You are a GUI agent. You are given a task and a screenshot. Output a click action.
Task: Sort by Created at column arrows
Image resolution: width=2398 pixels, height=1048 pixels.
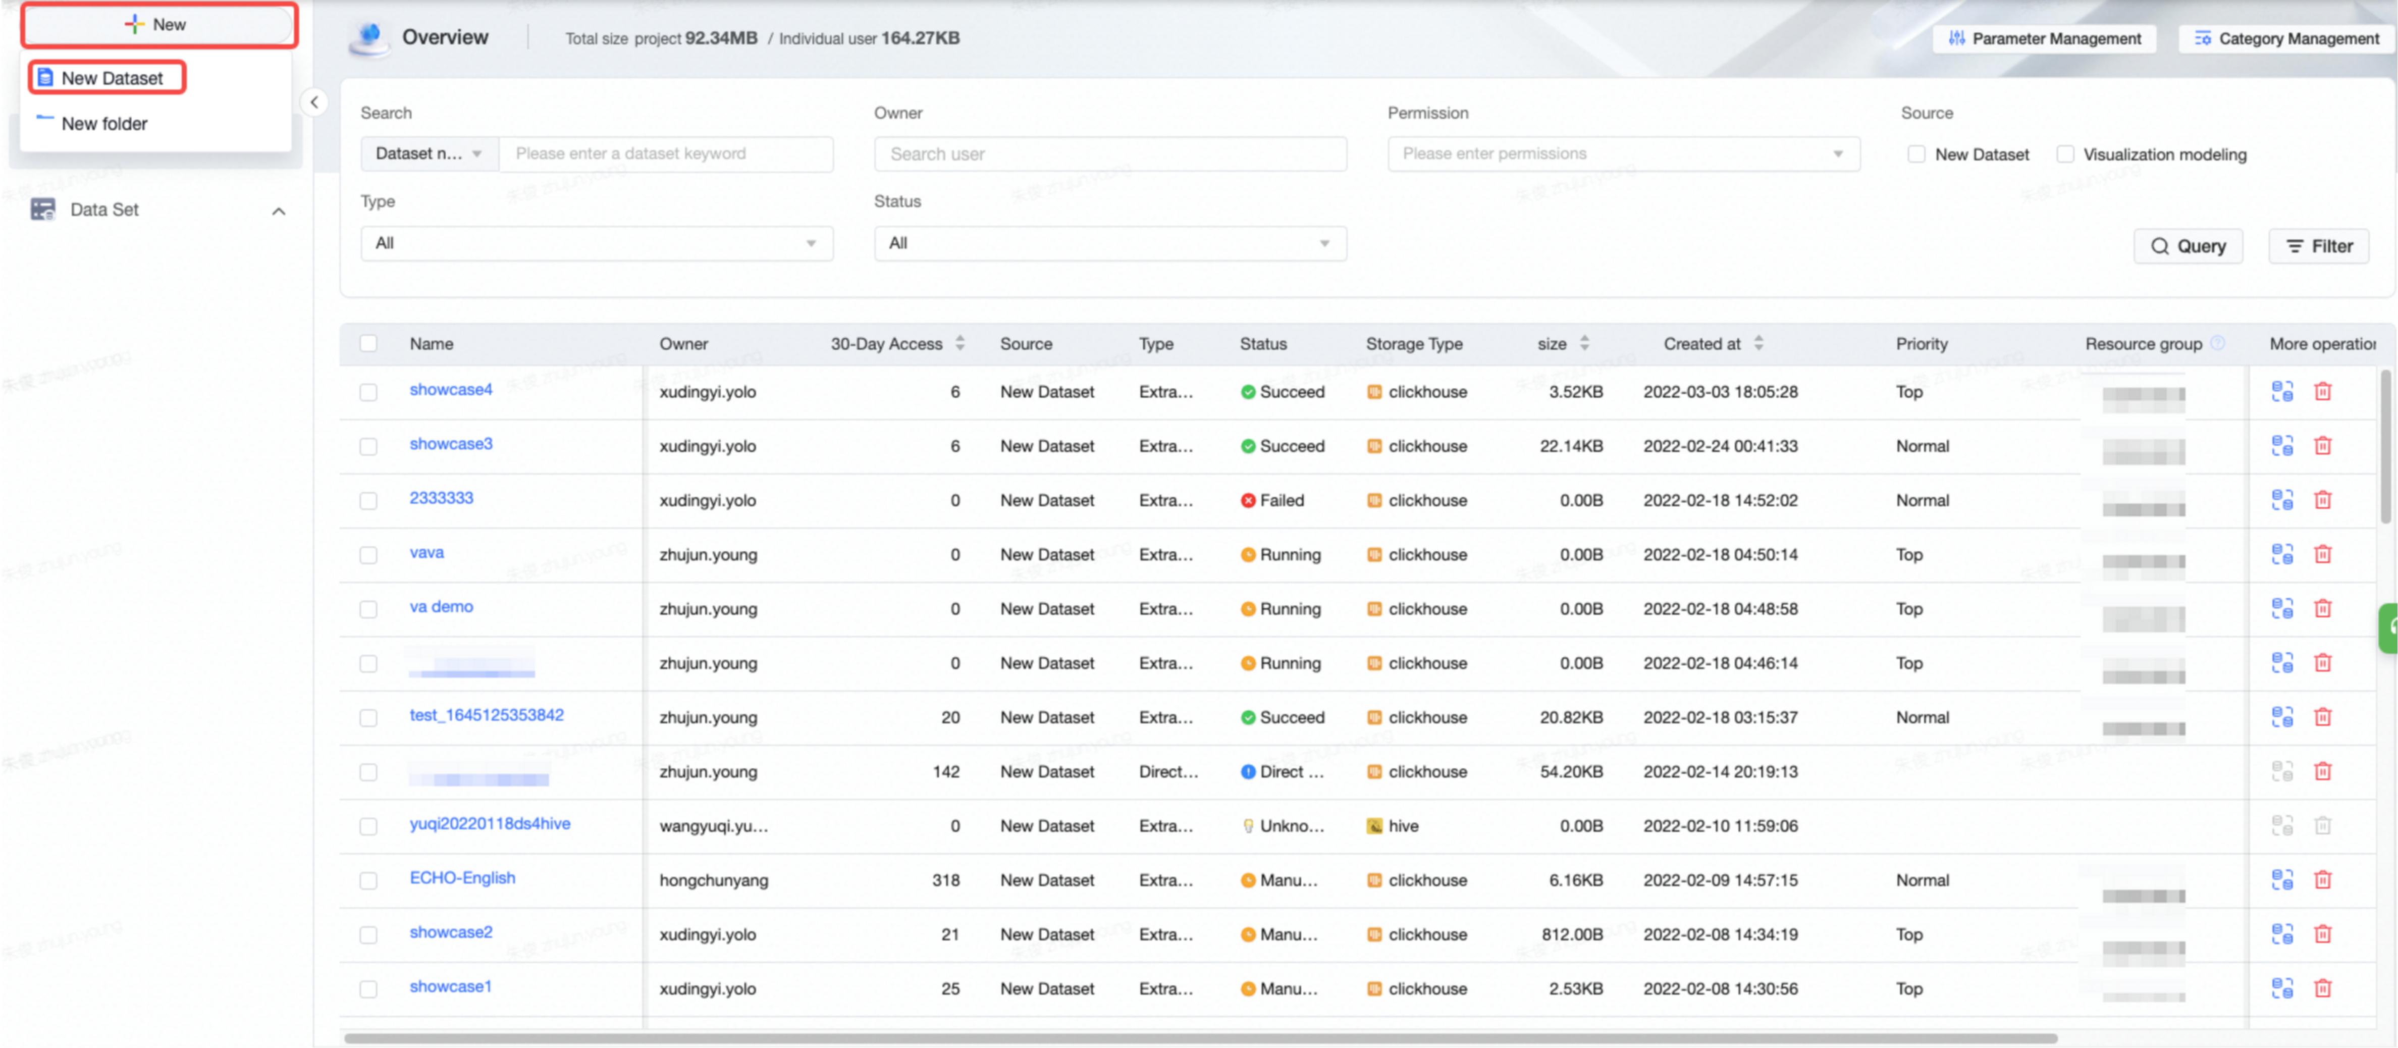(x=1758, y=343)
